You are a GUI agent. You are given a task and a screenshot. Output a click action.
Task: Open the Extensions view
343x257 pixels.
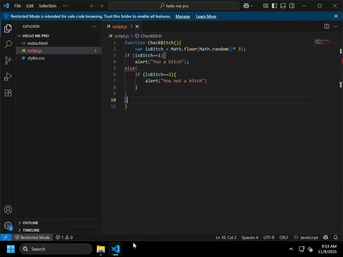[8, 93]
